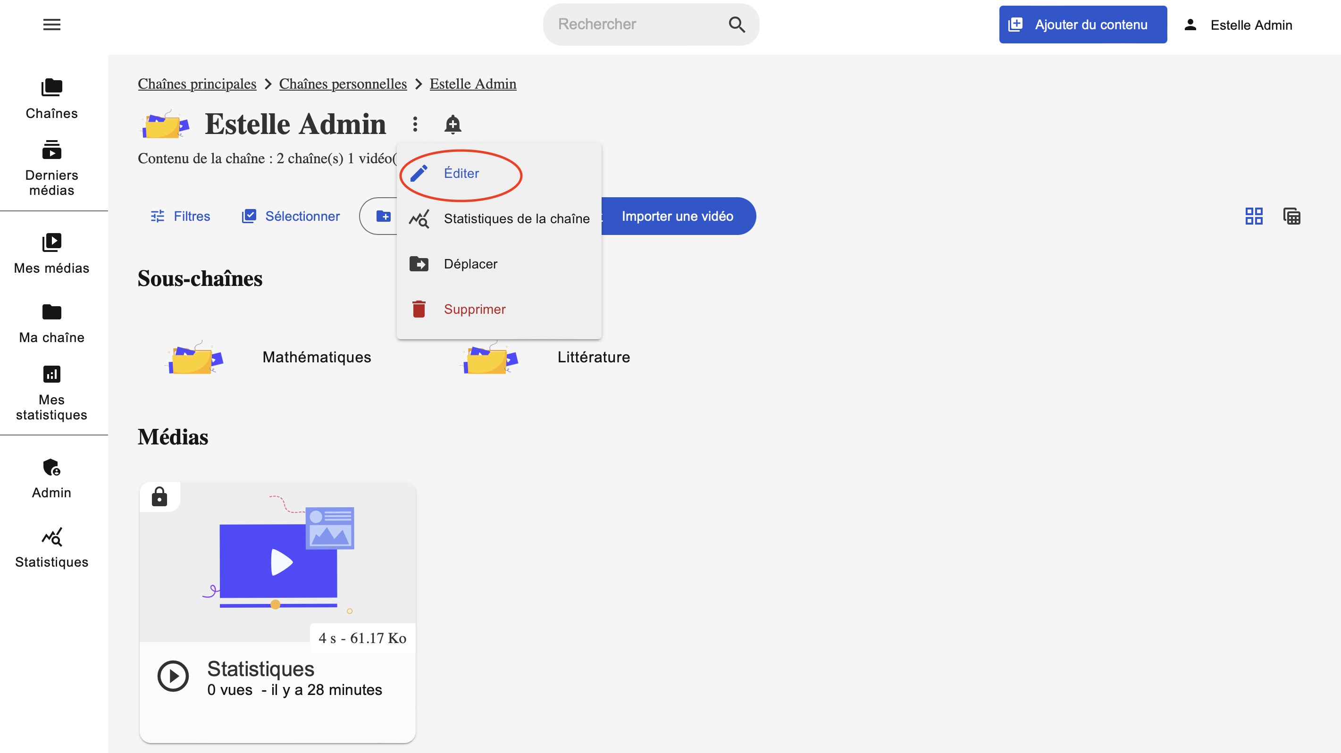Switch to grid view layout
The width and height of the screenshot is (1341, 753).
1254,216
